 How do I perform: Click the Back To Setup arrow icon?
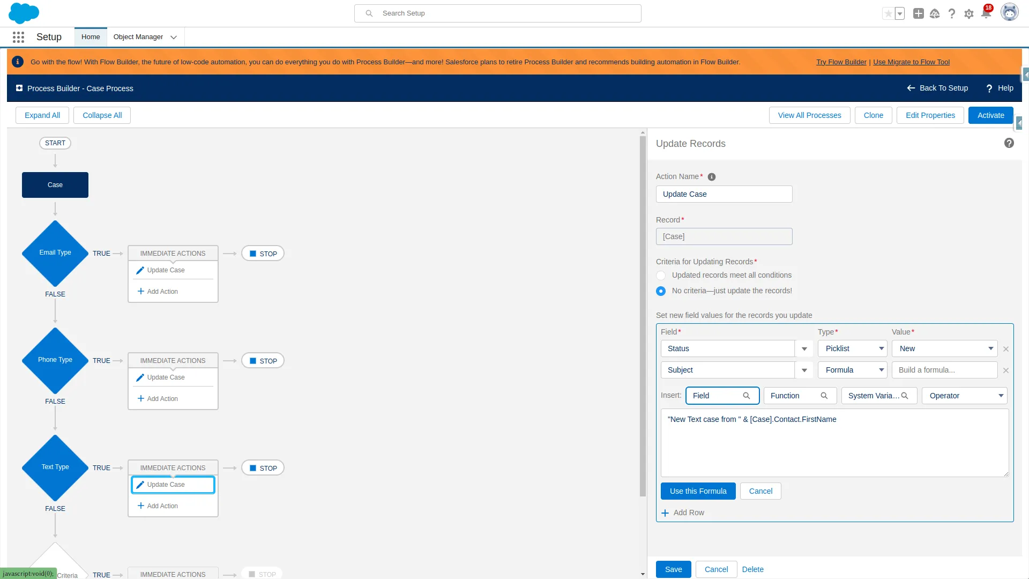coord(911,88)
